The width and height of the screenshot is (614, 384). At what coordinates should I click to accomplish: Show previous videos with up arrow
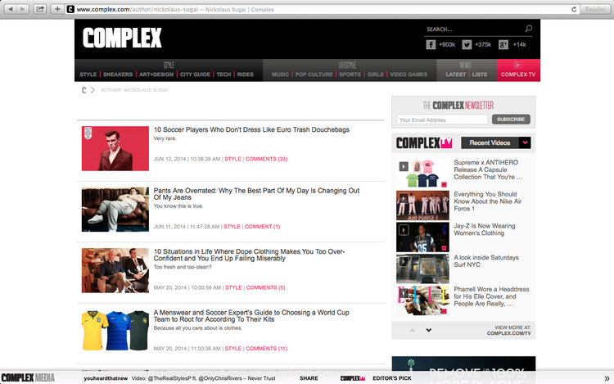[413, 331]
